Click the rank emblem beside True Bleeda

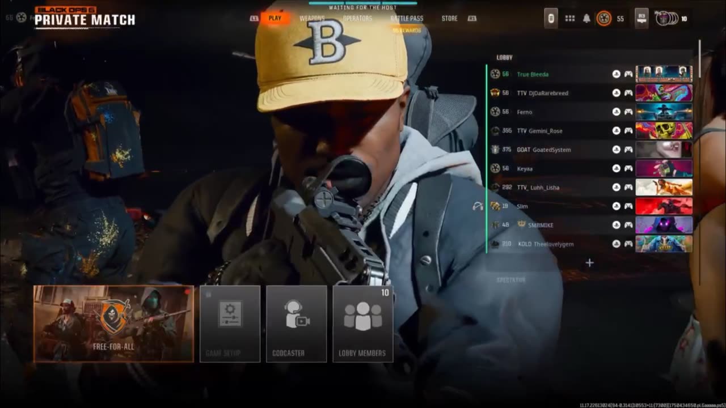pyautogui.click(x=495, y=74)
